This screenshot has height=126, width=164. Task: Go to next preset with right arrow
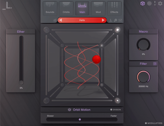tap(103, 20)
